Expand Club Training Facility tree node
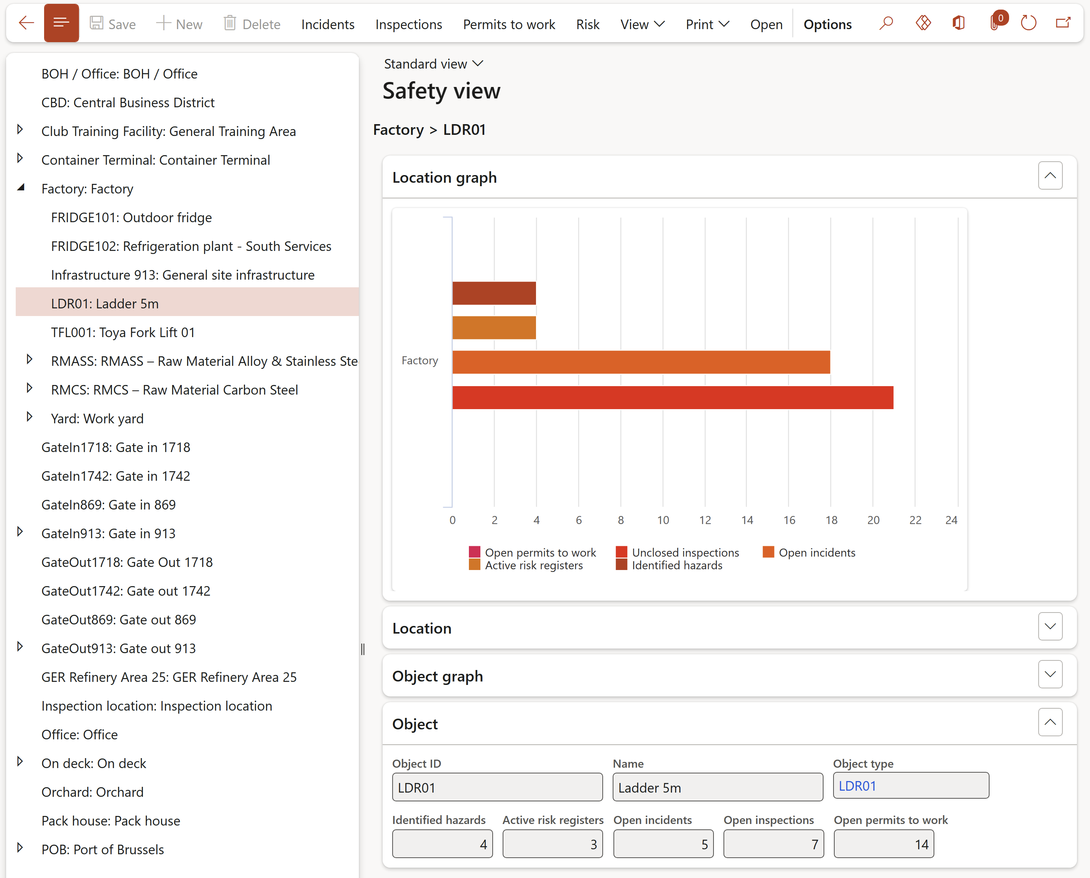Viewport: 1090px width, 878px height. pyautogui.click(x=20, y=129)
